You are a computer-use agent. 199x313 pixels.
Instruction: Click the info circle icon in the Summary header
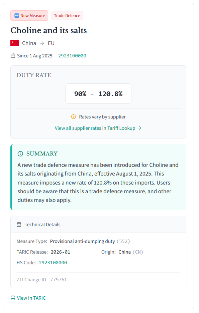pos(20,154)
